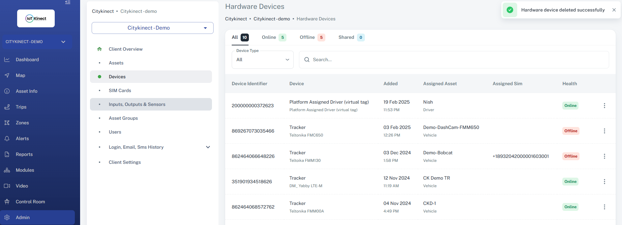Open the Device Type dropdown
Screen dimensions: 622x225
[262, 60]
